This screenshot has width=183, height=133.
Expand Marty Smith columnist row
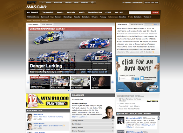click(93, 128)
